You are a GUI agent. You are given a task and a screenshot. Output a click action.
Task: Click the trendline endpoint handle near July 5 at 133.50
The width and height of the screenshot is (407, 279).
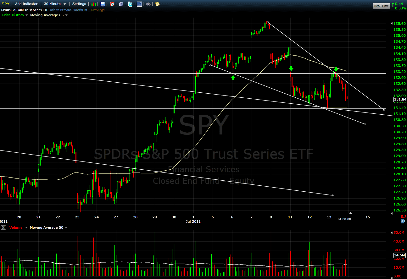[x=210, y=65]
